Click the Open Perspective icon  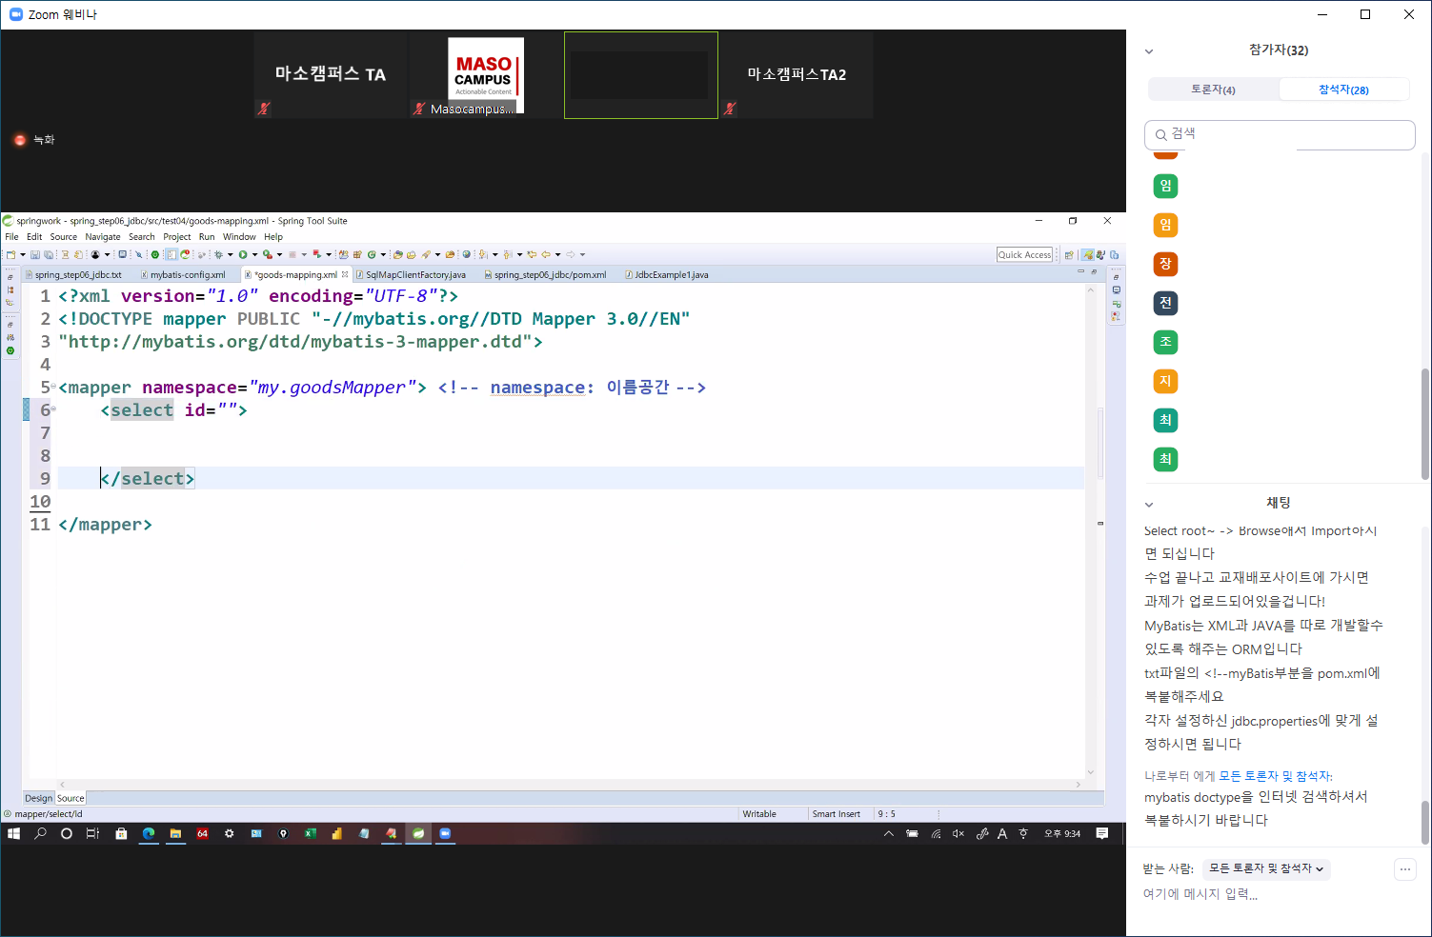point(1069,254)
